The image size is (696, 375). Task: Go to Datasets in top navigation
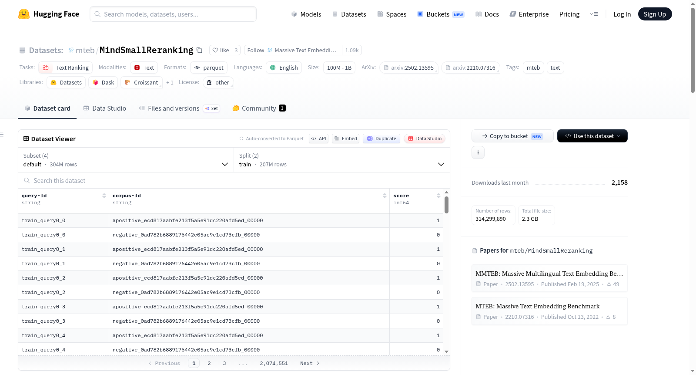pyautogui.click(x=349, y=14)
